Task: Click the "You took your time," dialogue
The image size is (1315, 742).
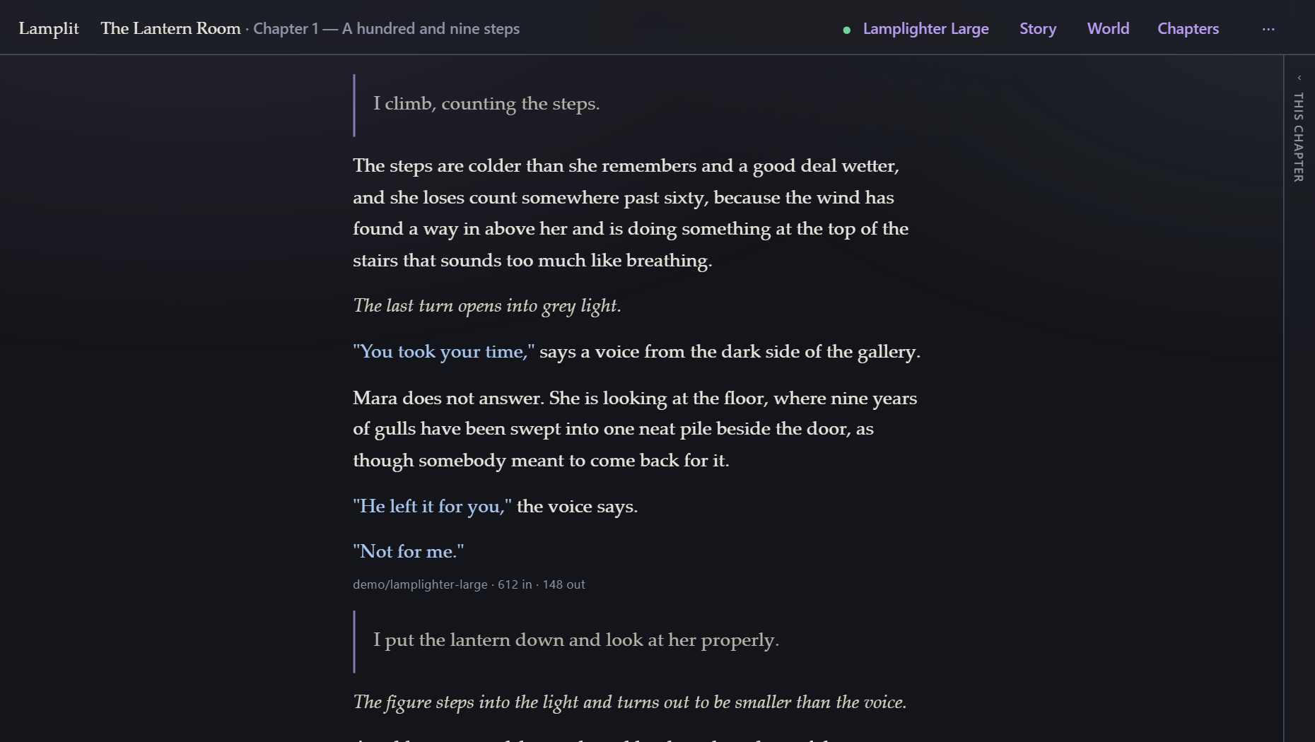Action: (444, 352)
